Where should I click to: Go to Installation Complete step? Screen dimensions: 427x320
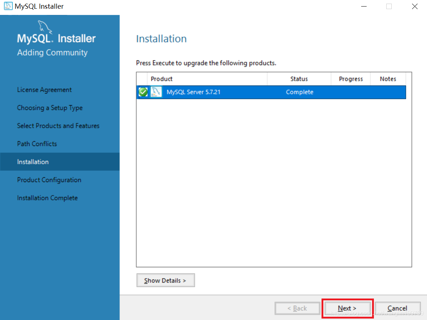tap(47, 198)
